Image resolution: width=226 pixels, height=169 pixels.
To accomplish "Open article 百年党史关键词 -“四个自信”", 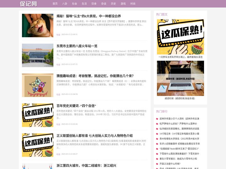I will coord(76,106).
